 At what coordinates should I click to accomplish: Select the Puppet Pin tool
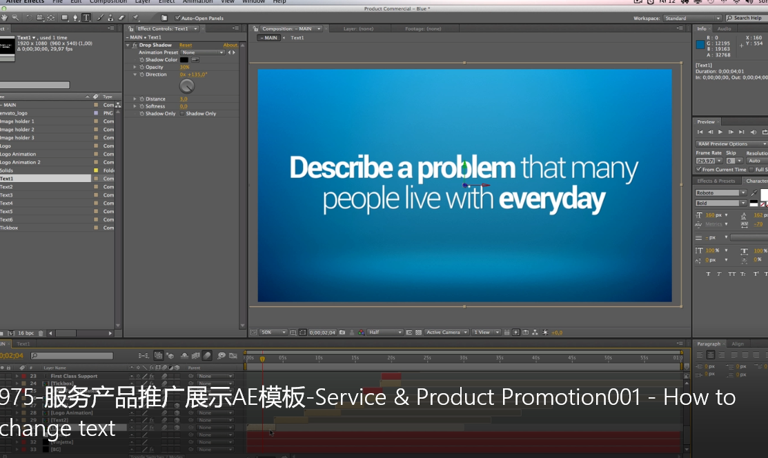136,18
